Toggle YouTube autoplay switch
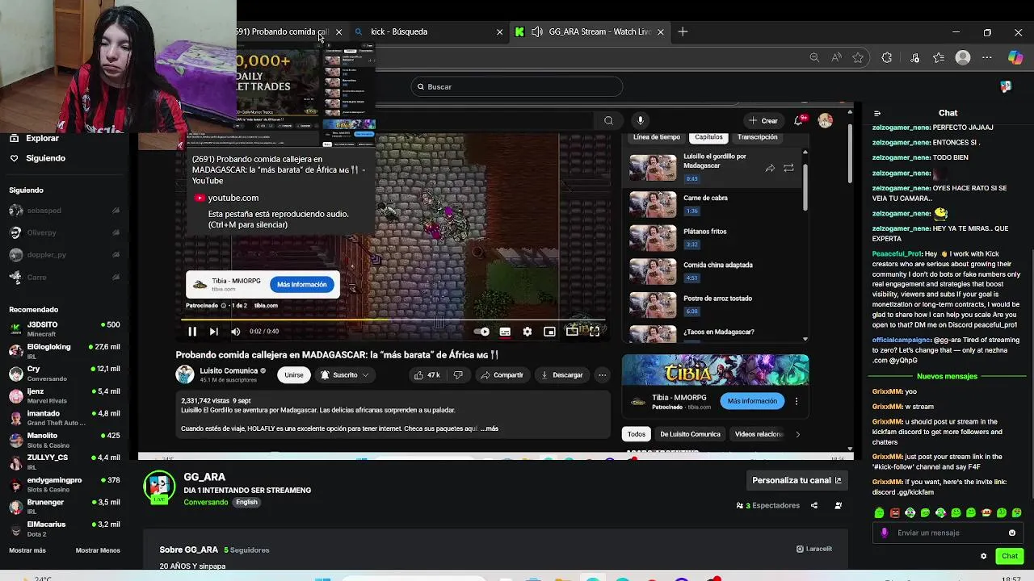 tap(482, 332)
